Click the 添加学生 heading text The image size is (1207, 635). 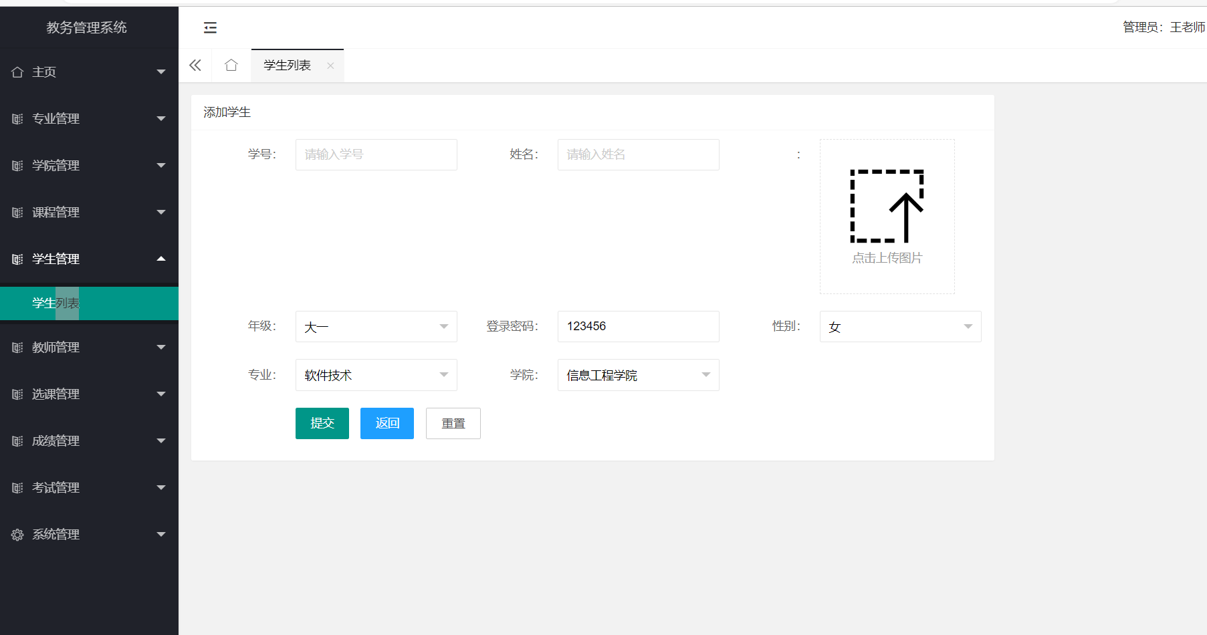point(227,112)
